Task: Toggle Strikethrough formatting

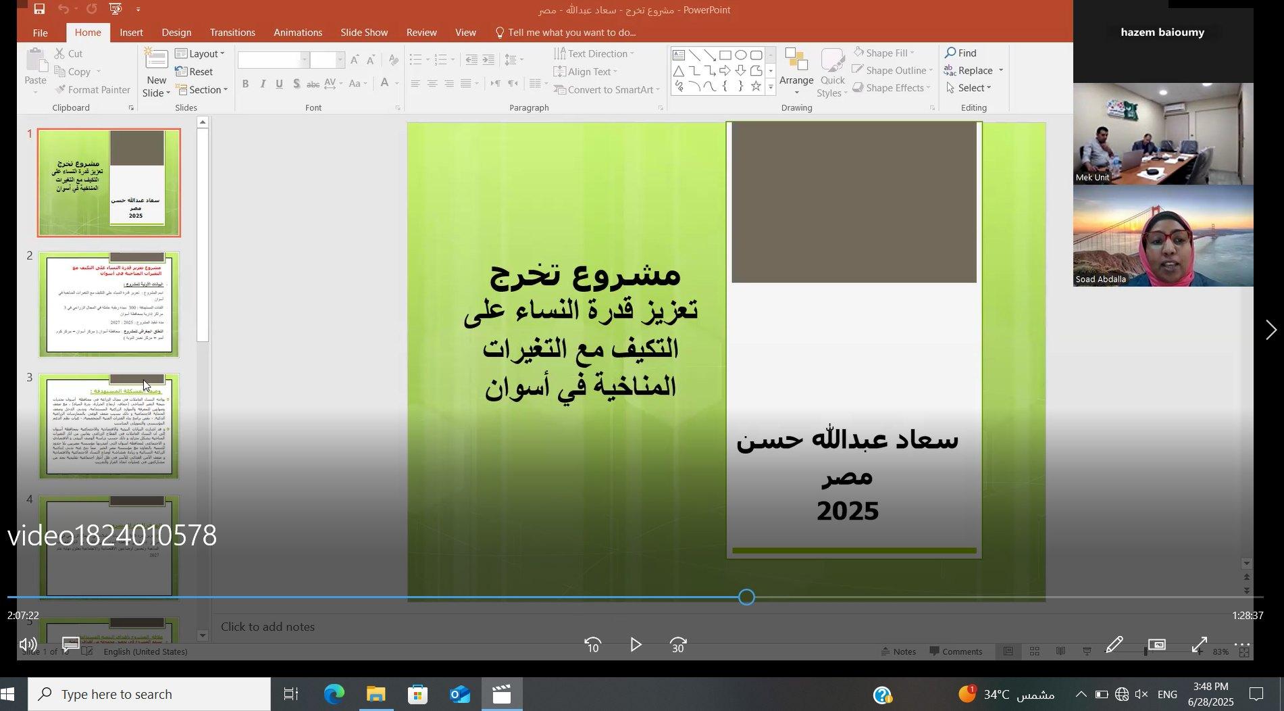Action: point(313,84)
